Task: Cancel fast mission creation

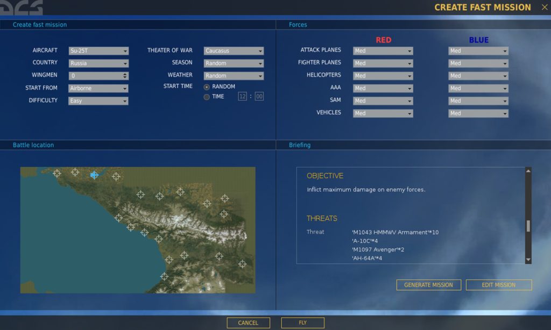Action: pos(249,323)
